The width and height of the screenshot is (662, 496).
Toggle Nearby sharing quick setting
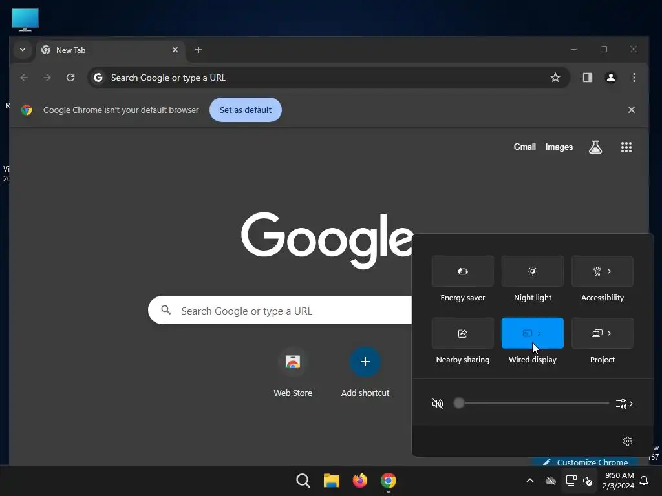tap(463, 333)
